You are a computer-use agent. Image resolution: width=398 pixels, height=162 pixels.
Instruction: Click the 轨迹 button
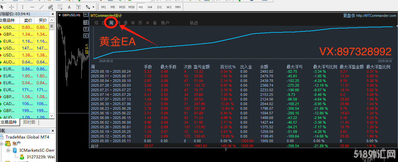pos(194,23)
